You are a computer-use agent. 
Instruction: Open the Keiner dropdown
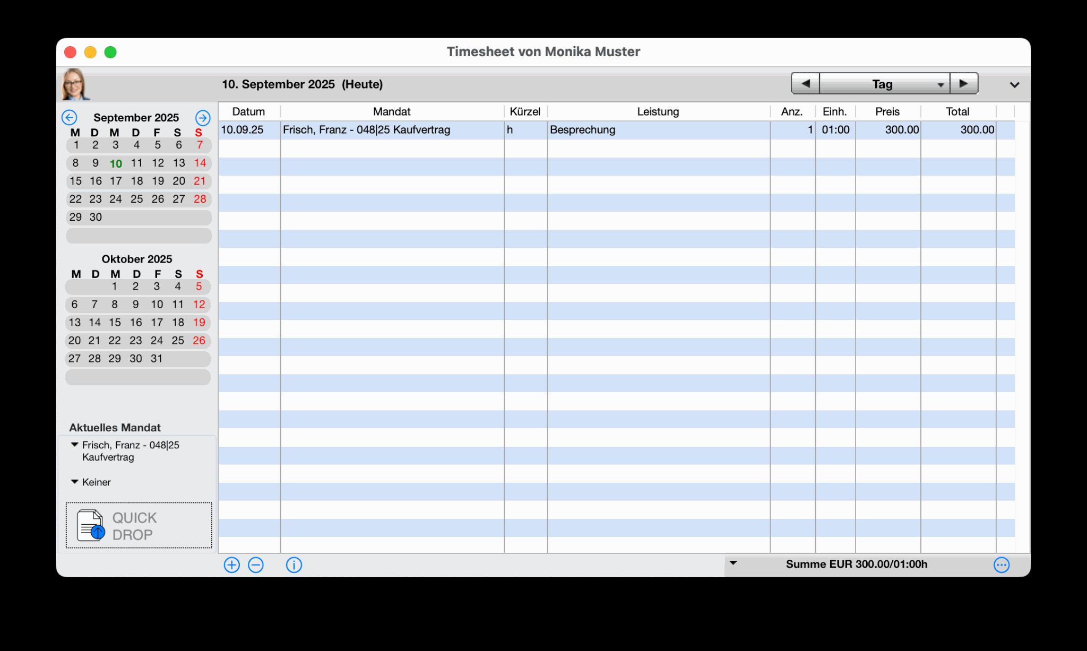(x=75, y=482)
